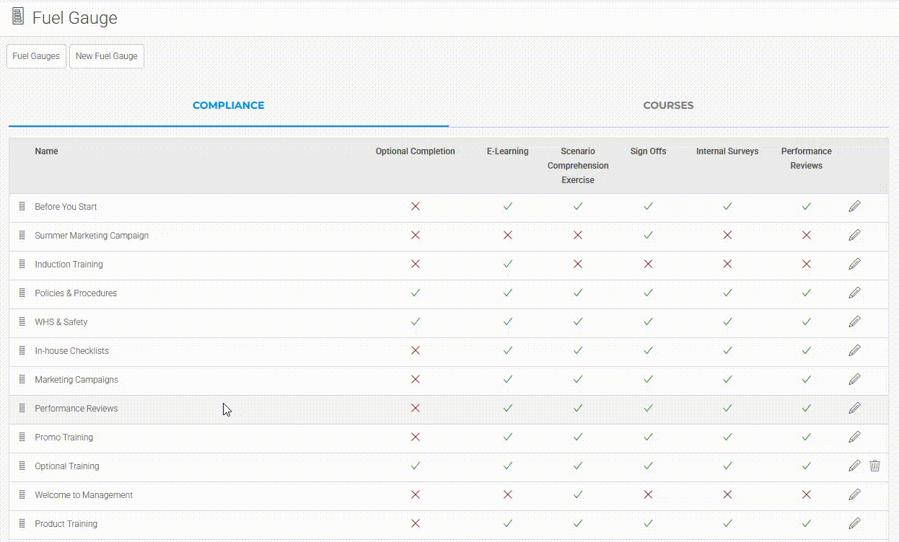
Task: Edit the Welcome to Management row
Action: pos(854,495)
